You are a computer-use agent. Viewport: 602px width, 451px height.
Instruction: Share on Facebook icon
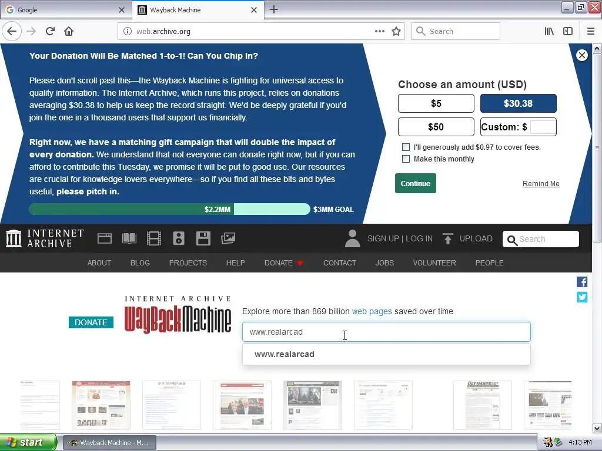582,282
